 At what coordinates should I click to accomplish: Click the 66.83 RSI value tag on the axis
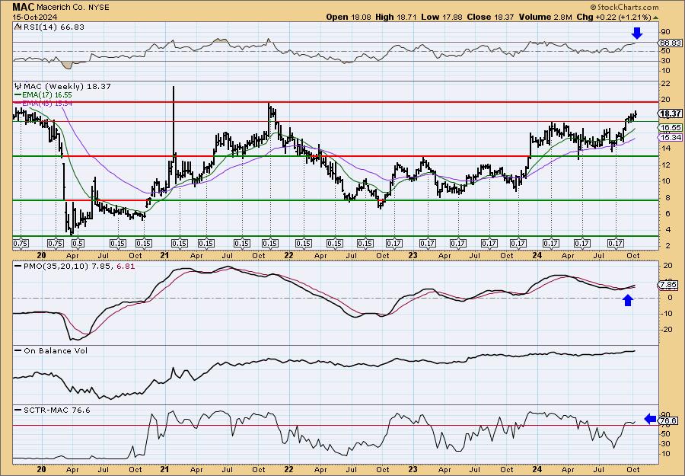point(670,43)
